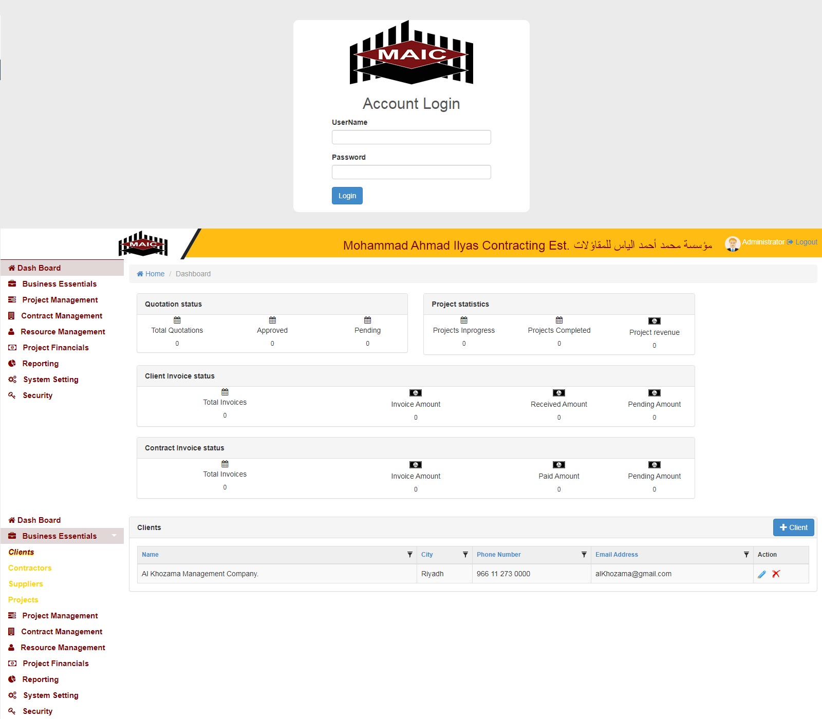The height and width of the screenshot is (719, 822).
Task: Click the money icon above Project revenue
Action: (x=655, y=321)
